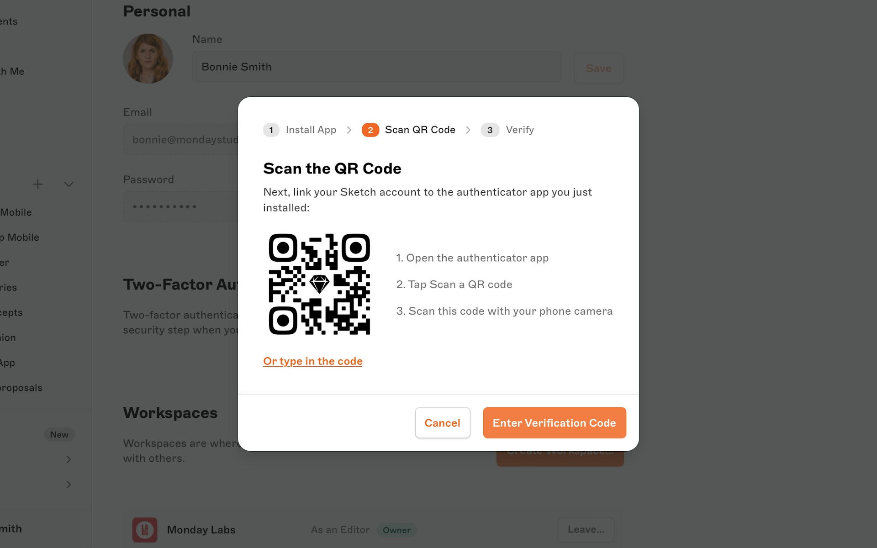Screen dimensions: 877x548
Task: Click the Cancel button
Action: pos(442,422)
